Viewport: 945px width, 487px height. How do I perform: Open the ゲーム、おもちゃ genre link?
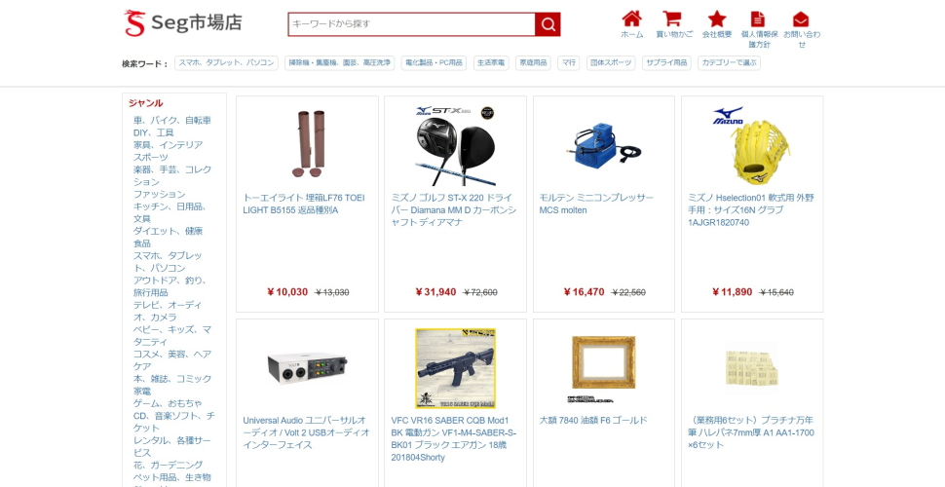168,403
